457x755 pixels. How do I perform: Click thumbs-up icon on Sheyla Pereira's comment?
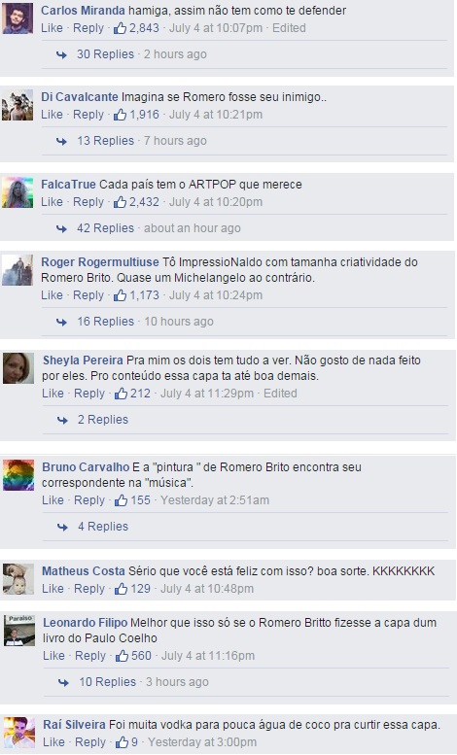pyautogui.click(x=121, y=394)
